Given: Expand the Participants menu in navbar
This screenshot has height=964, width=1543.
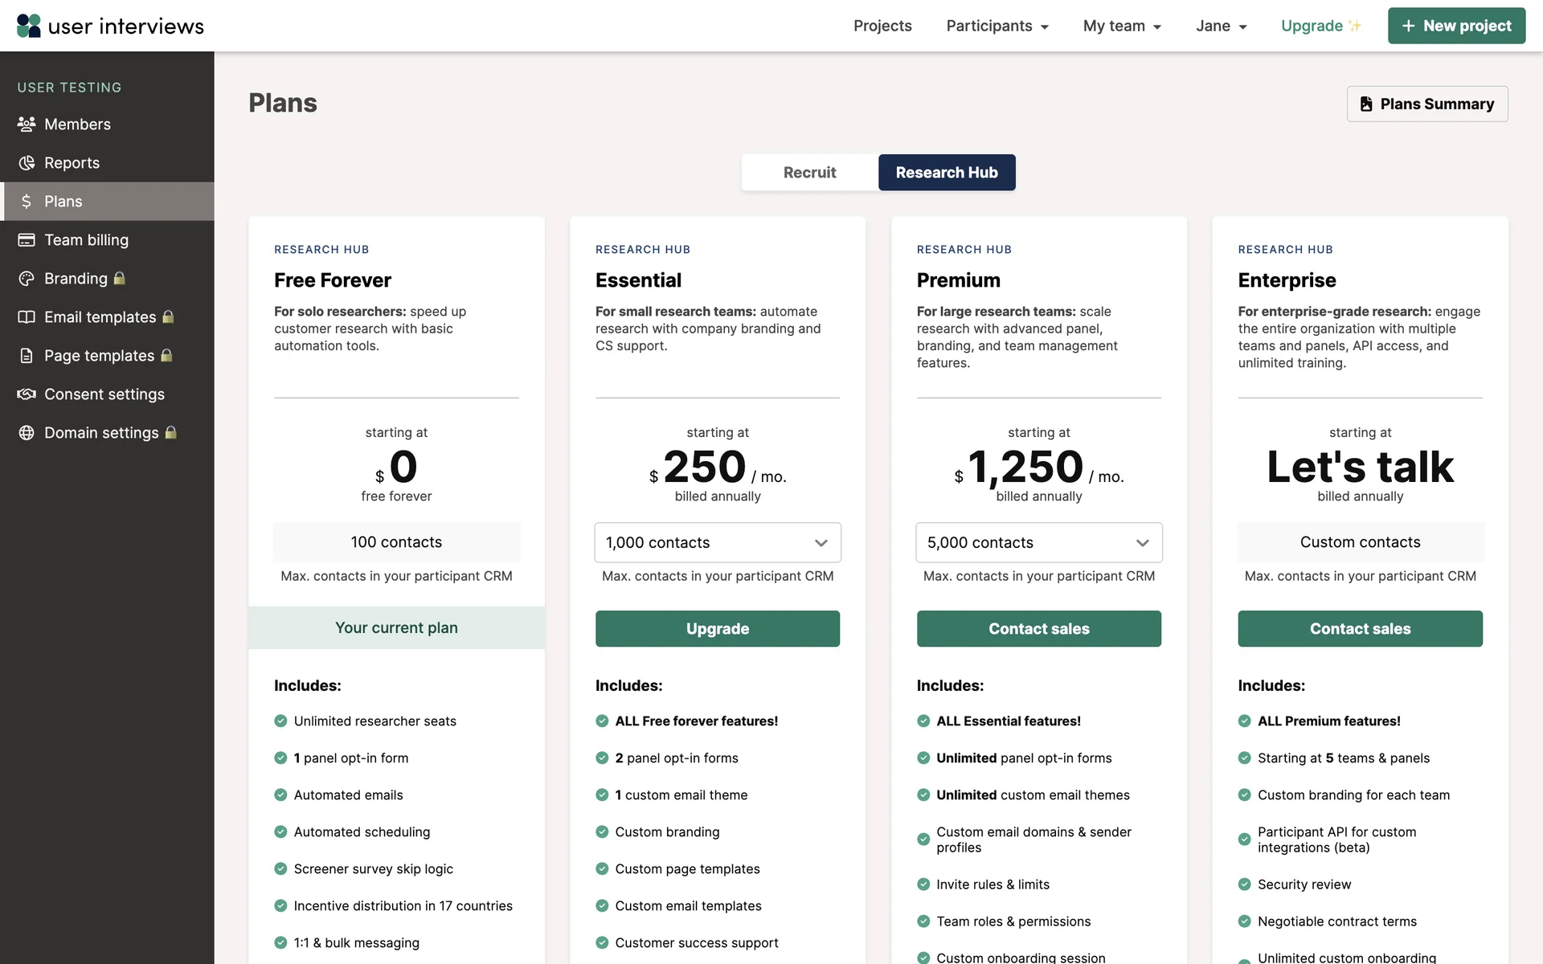Looking at the screenshot, I should [997, 26].
